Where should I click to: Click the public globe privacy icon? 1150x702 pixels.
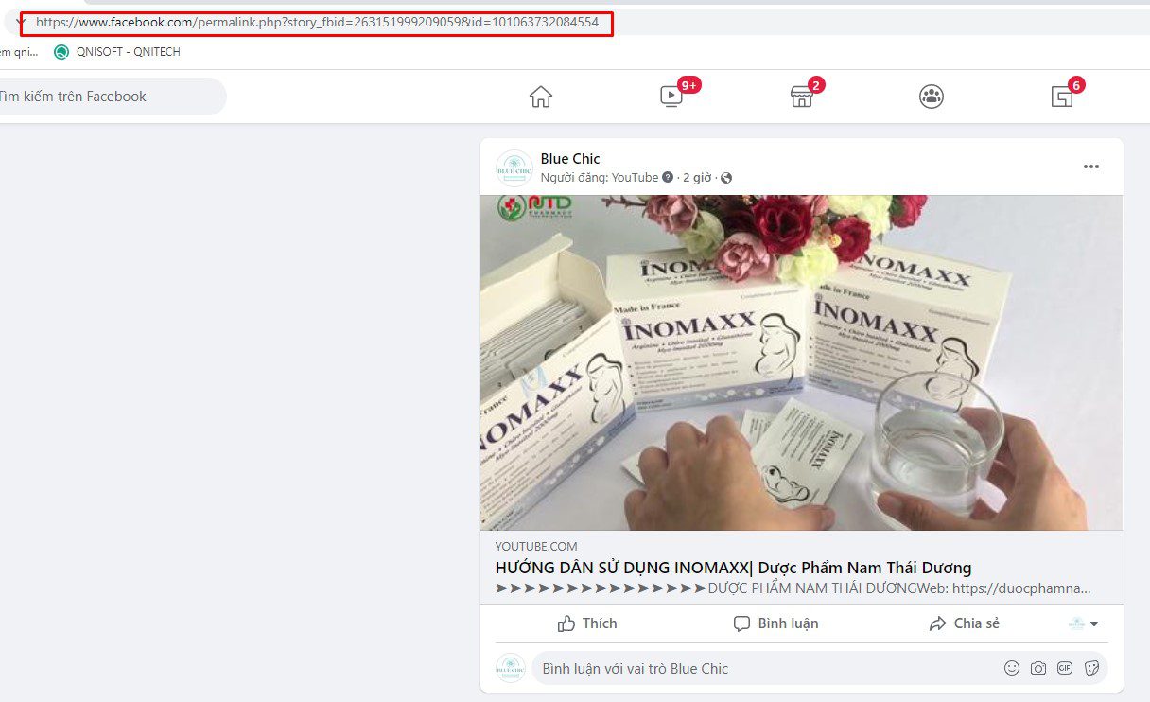[726, 178]
